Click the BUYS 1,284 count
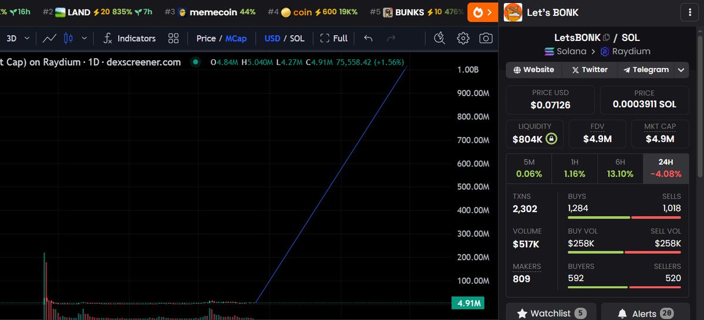Screen dimensions: 704x320 [x=578, y=208]
